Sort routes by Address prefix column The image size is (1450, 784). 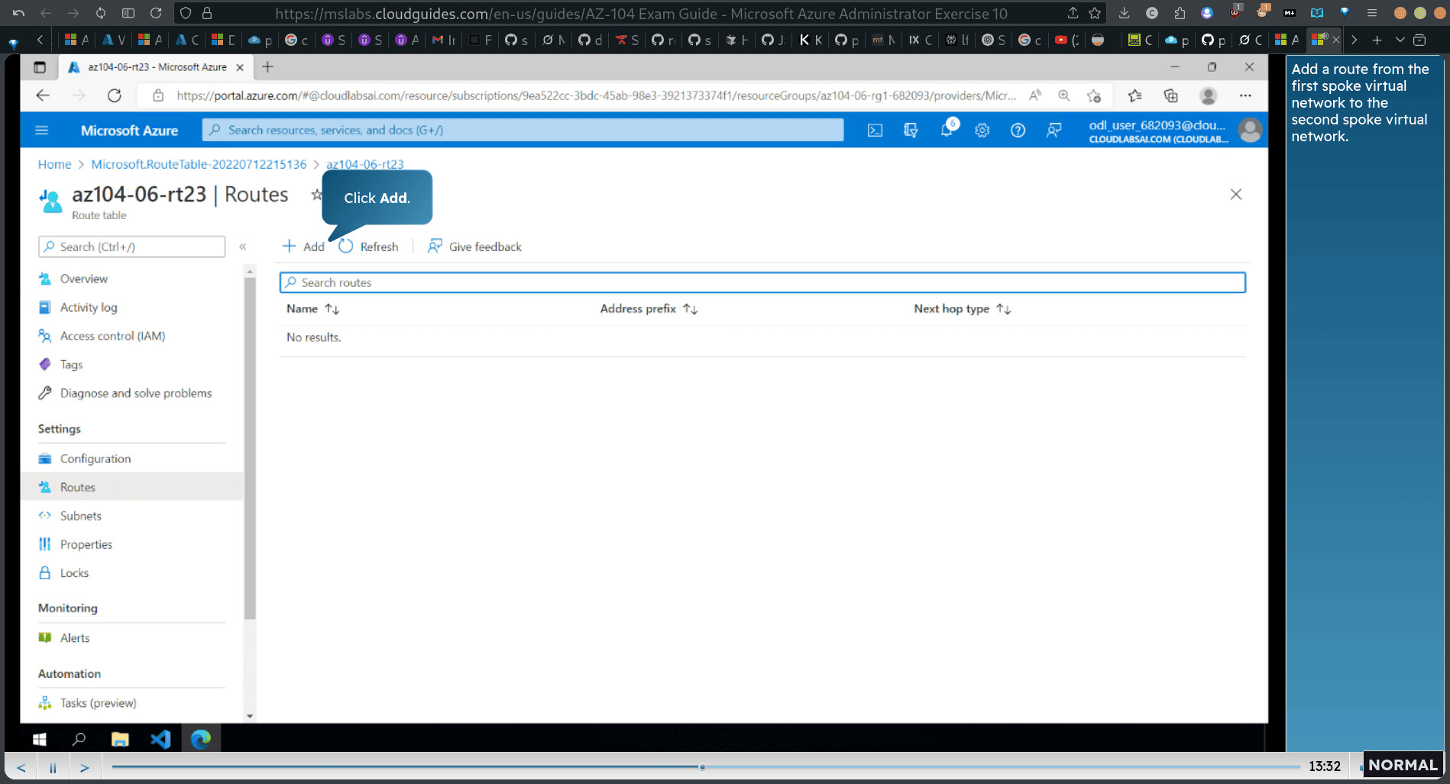point(649,308)
